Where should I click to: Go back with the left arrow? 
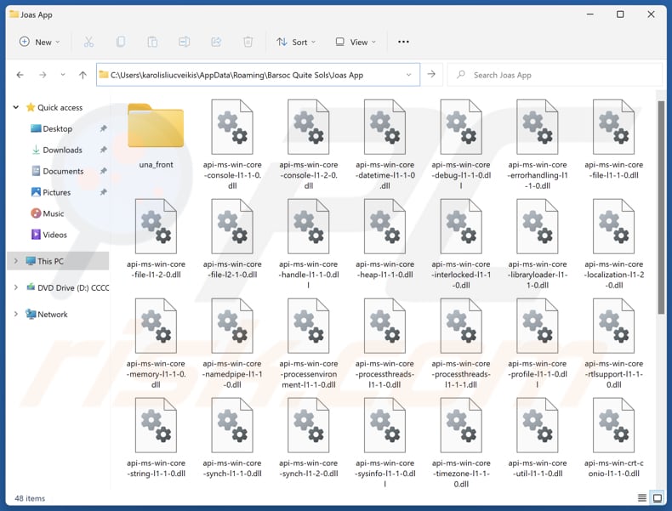tap(20, 75)
